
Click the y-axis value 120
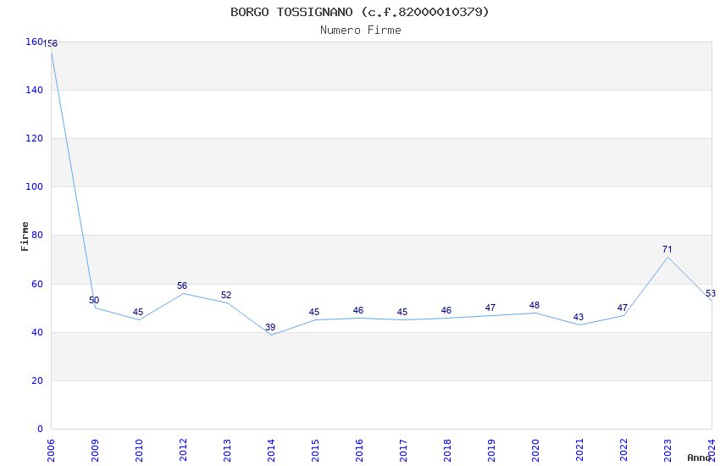35,138
